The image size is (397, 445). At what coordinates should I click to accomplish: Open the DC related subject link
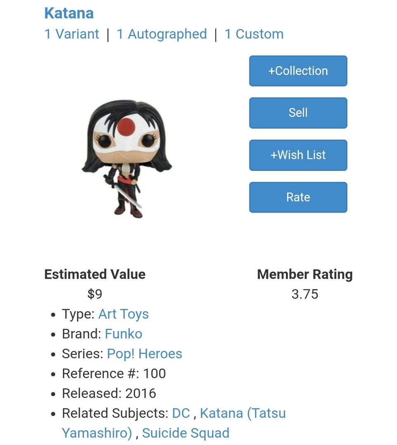point(181,413)
